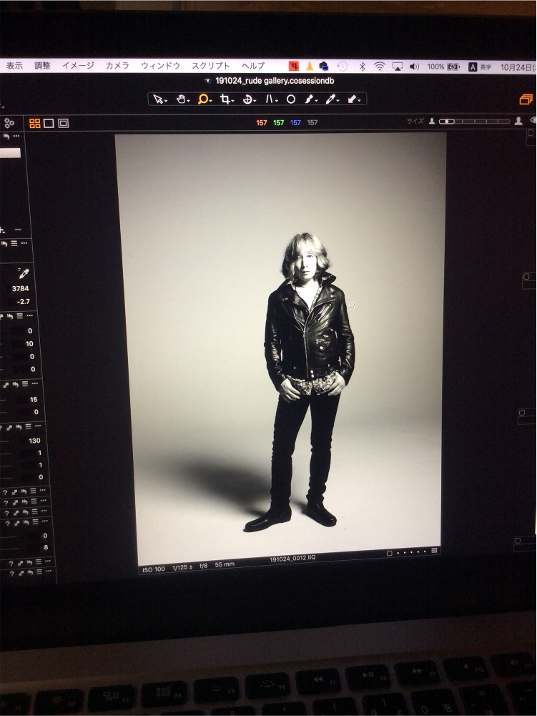Switch viewer to orange multi-view grid mode
The height and width of the screenshot is (716, 537).
click(35, 123)
